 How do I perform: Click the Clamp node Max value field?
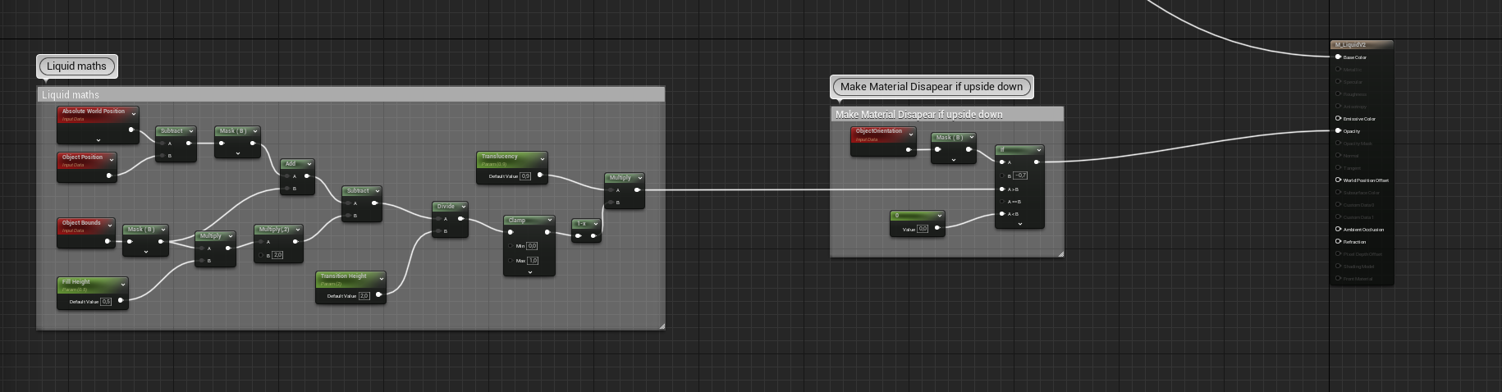pyautogui.click(x=533, y=261)
